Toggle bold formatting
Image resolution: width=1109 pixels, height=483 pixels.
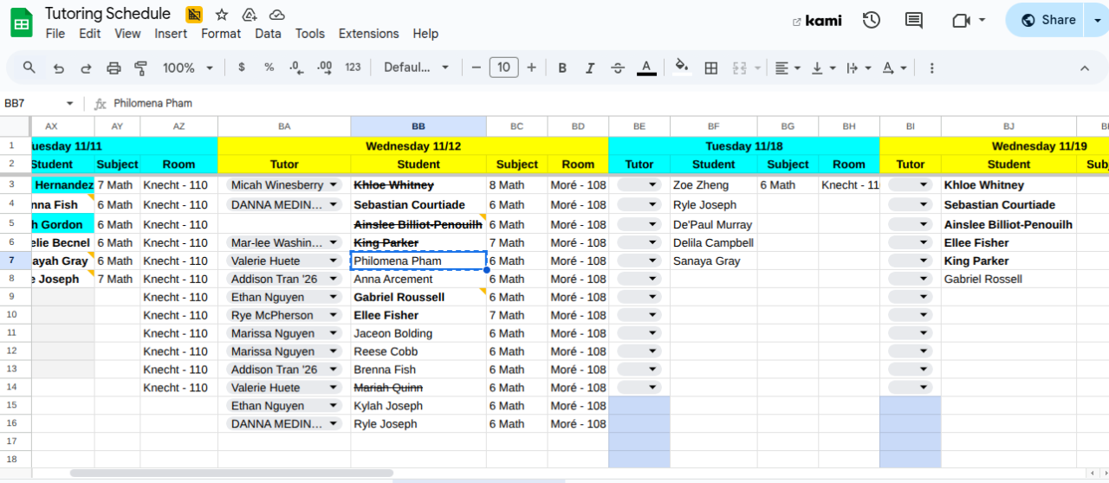pyautogui.click(x=562, y=68)
